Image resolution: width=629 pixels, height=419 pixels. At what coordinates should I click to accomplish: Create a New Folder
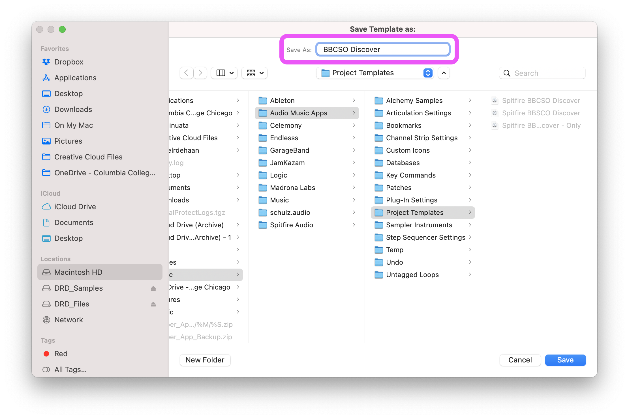(205, 360)
